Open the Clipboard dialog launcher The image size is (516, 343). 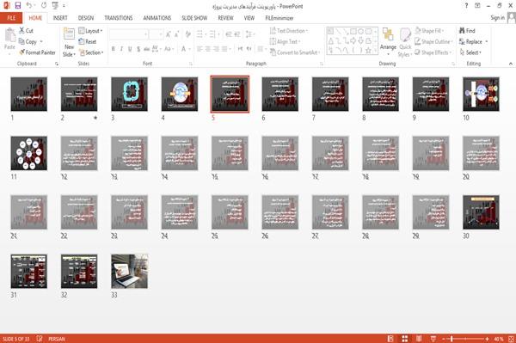click(57, 64)
